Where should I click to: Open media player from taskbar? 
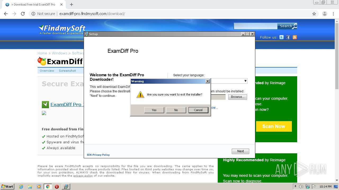(39, 187)
